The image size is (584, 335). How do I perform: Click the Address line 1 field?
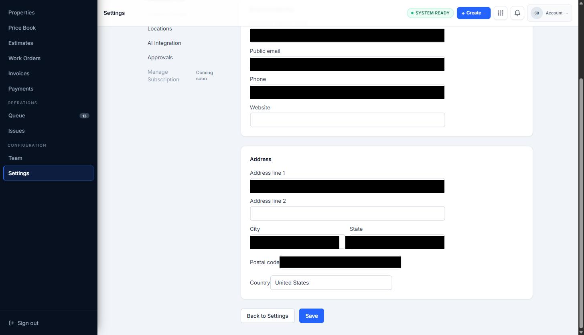pyautogui.click(x=347, y=186)
